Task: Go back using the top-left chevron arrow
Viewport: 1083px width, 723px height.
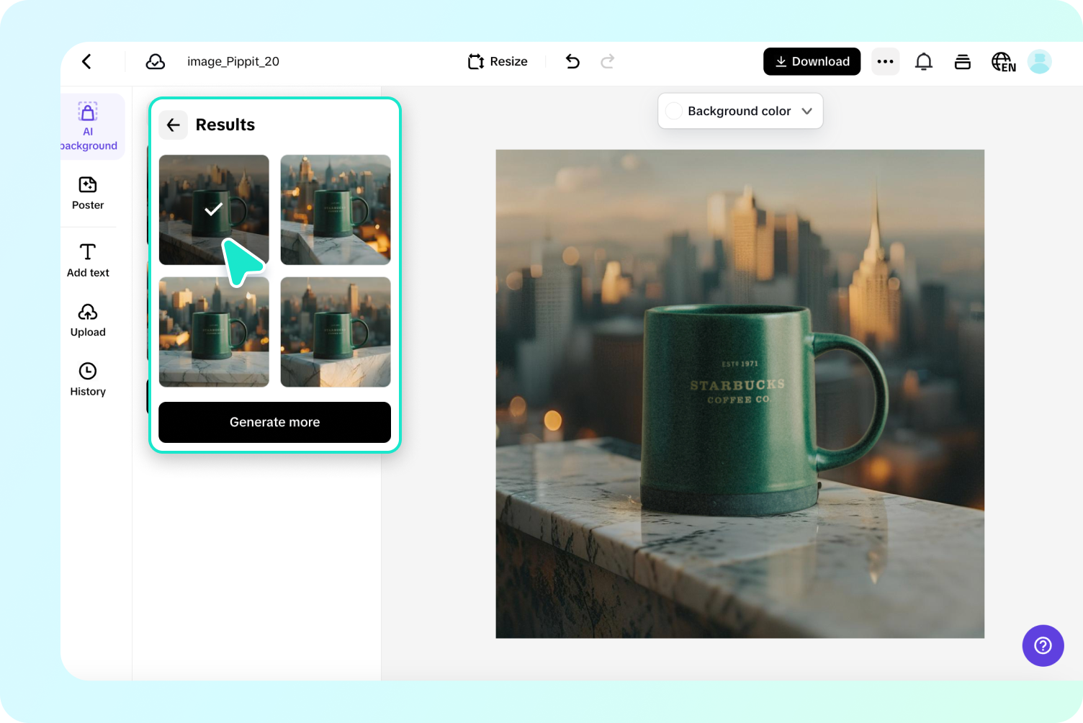Action: pos(86,61)
